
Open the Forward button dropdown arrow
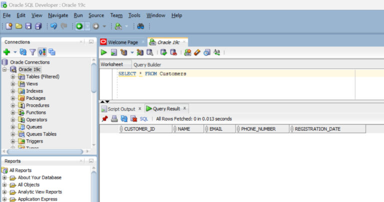[104, 26]
